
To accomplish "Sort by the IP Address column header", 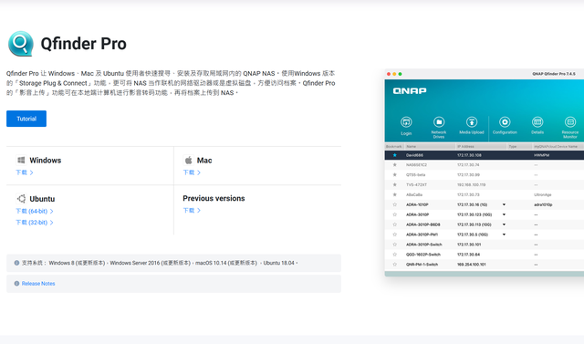I will (481, 147).
